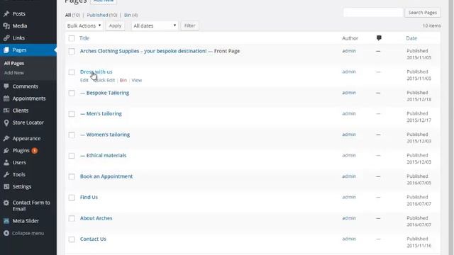The image size is (454, 255).
Task: Click Quick Edit under Dress with us
Action: tap(104, 80)
